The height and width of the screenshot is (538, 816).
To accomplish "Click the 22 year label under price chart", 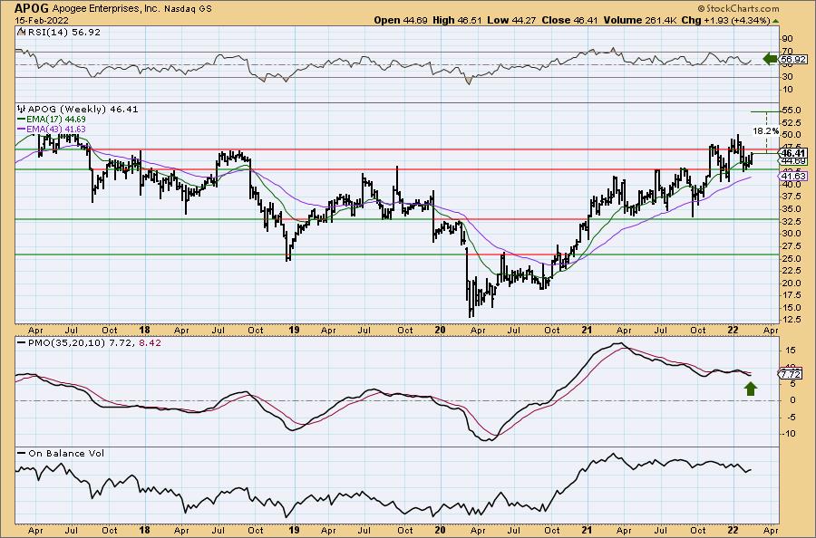I will point(733,330).
